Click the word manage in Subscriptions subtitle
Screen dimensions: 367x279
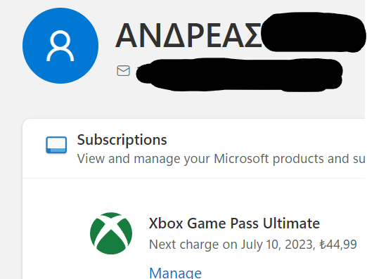coord(157,160)
